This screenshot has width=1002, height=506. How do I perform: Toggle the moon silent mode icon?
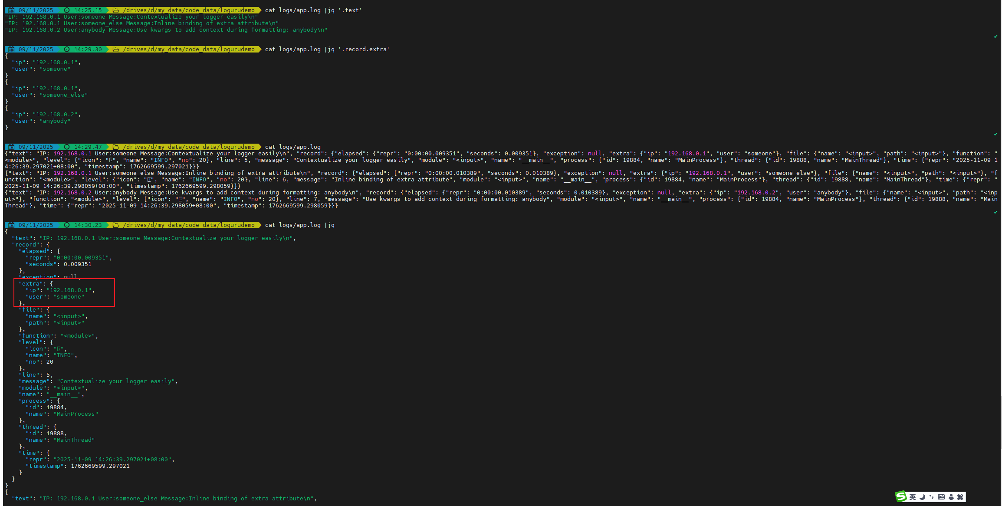(922, 497)
